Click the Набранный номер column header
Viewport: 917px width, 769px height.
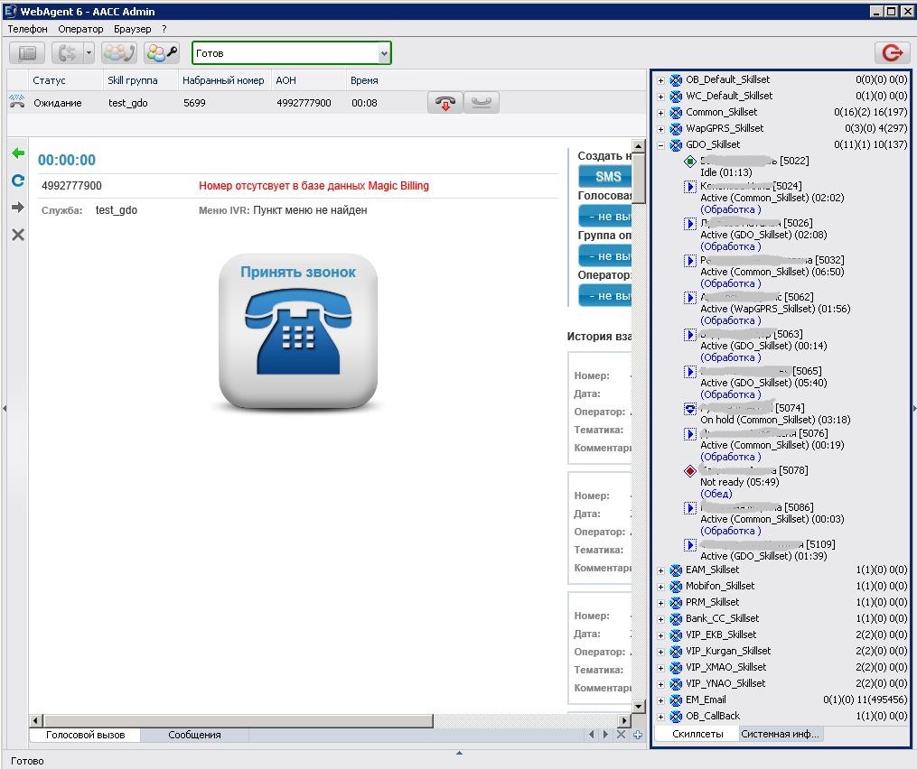tap(225, 80)
